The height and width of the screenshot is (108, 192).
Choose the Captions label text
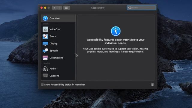54,76
